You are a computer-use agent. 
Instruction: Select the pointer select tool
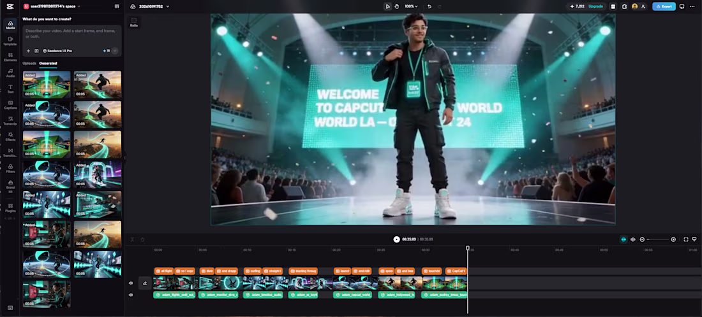[x=387, y=6]
